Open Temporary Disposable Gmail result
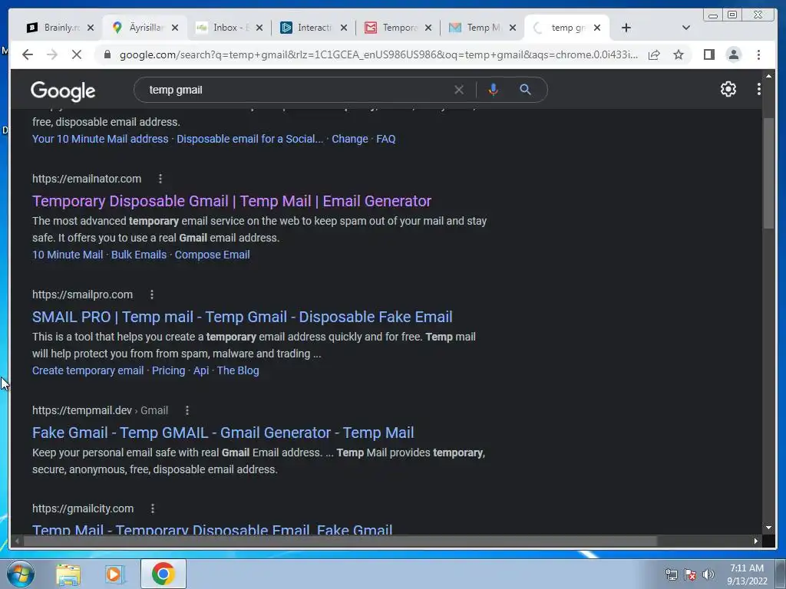The image size is (786, 589). point(232,202)
